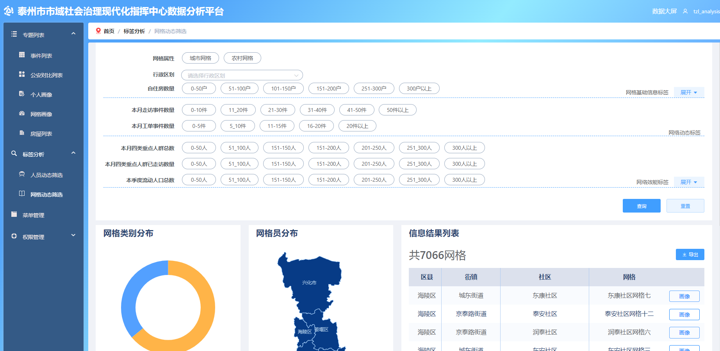
Task: Expand the 权限管理 sidebar menu
Action: (x=43, y=237)
